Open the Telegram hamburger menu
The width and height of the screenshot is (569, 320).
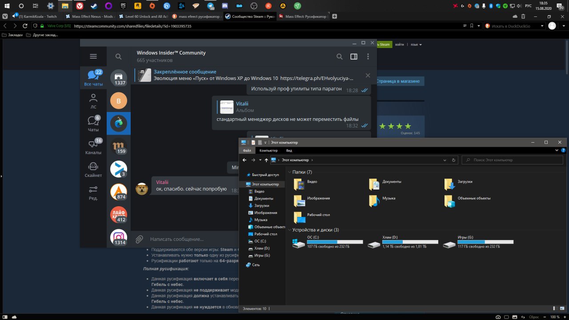(93, 56)
